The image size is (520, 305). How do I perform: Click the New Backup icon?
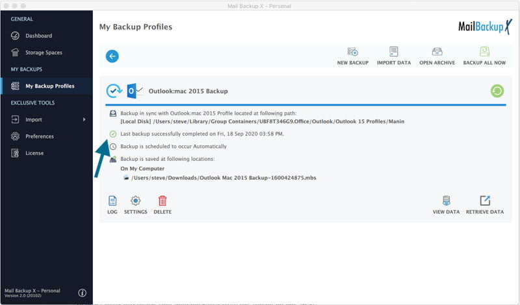(352, 52)
